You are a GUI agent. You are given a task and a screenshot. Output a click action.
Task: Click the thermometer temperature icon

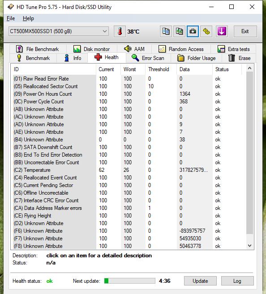(x=120, y=31)
